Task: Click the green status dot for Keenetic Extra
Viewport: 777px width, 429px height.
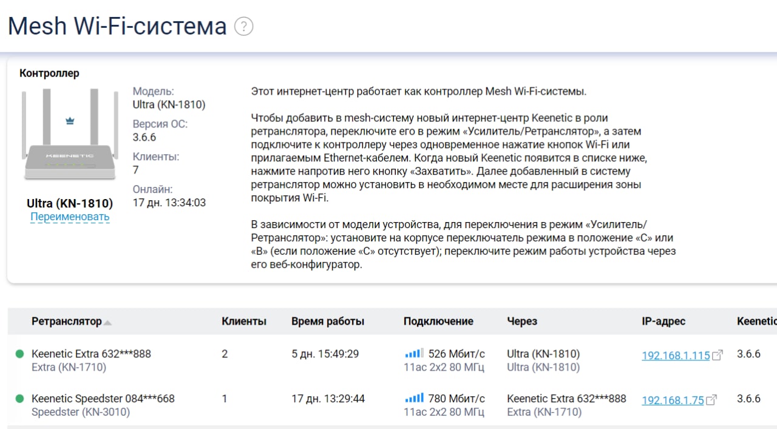Action: pos(19,354)
